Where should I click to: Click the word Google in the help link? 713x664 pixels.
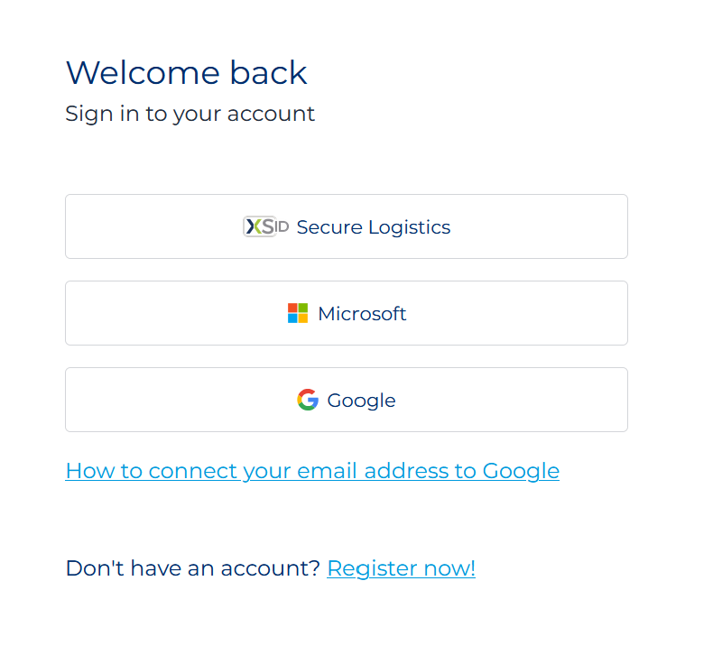(521, 470)
